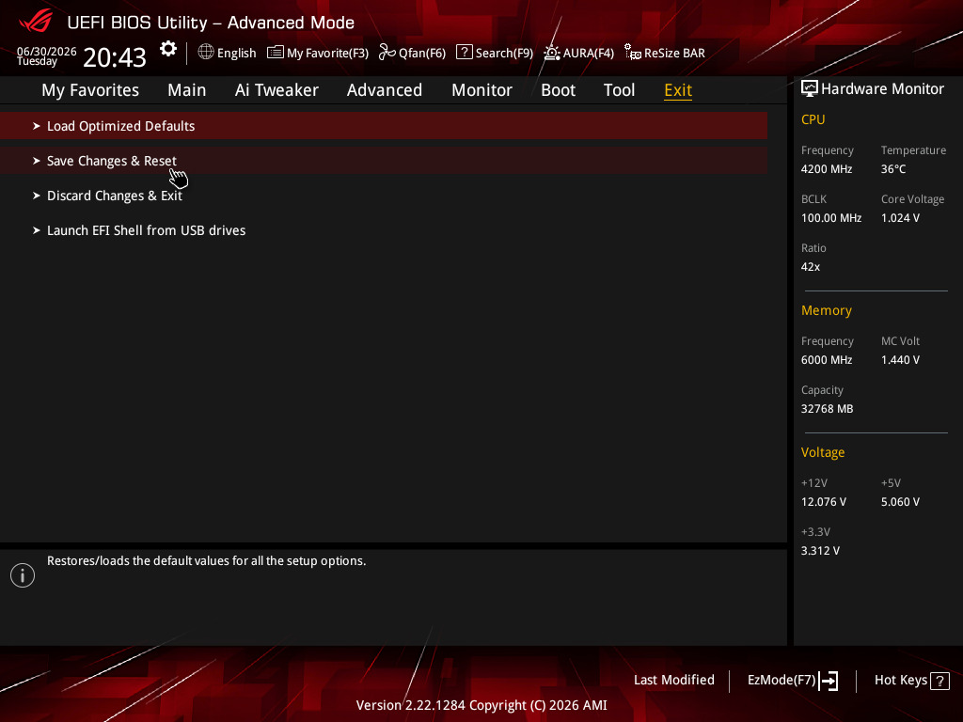The width and height of the screenshot is (963, 722).
Task: Click Ratio value 42x
Action: pos(811,267)
